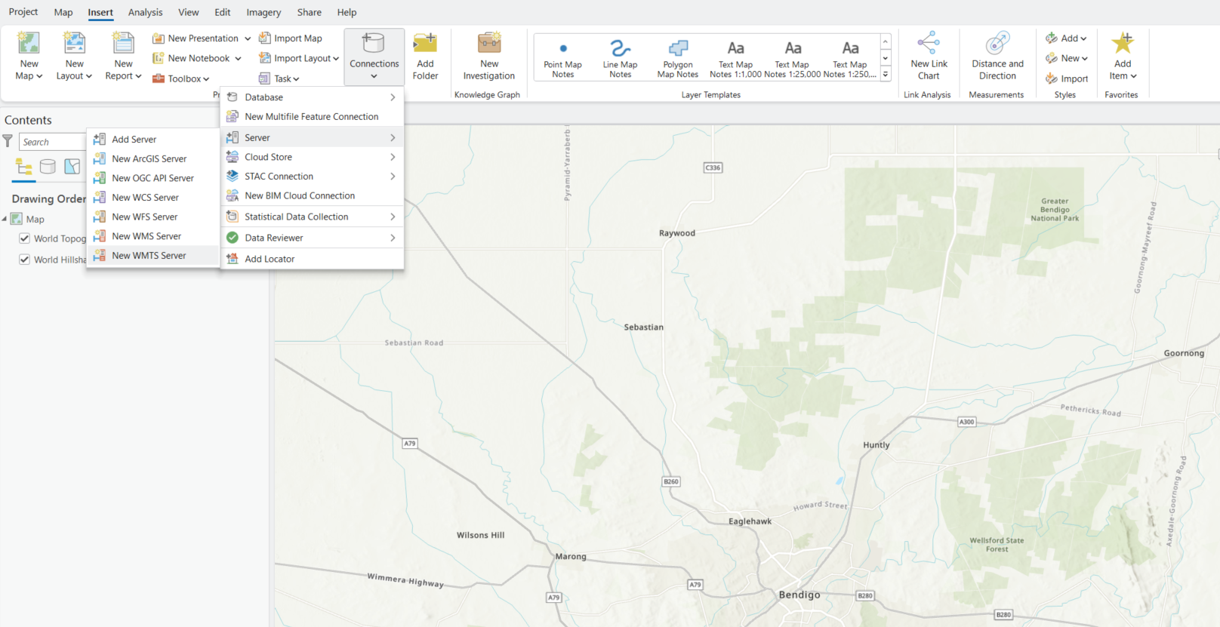1220x627 pixels.
Task: Click the New Layout icon
Action: pos(74,43)
